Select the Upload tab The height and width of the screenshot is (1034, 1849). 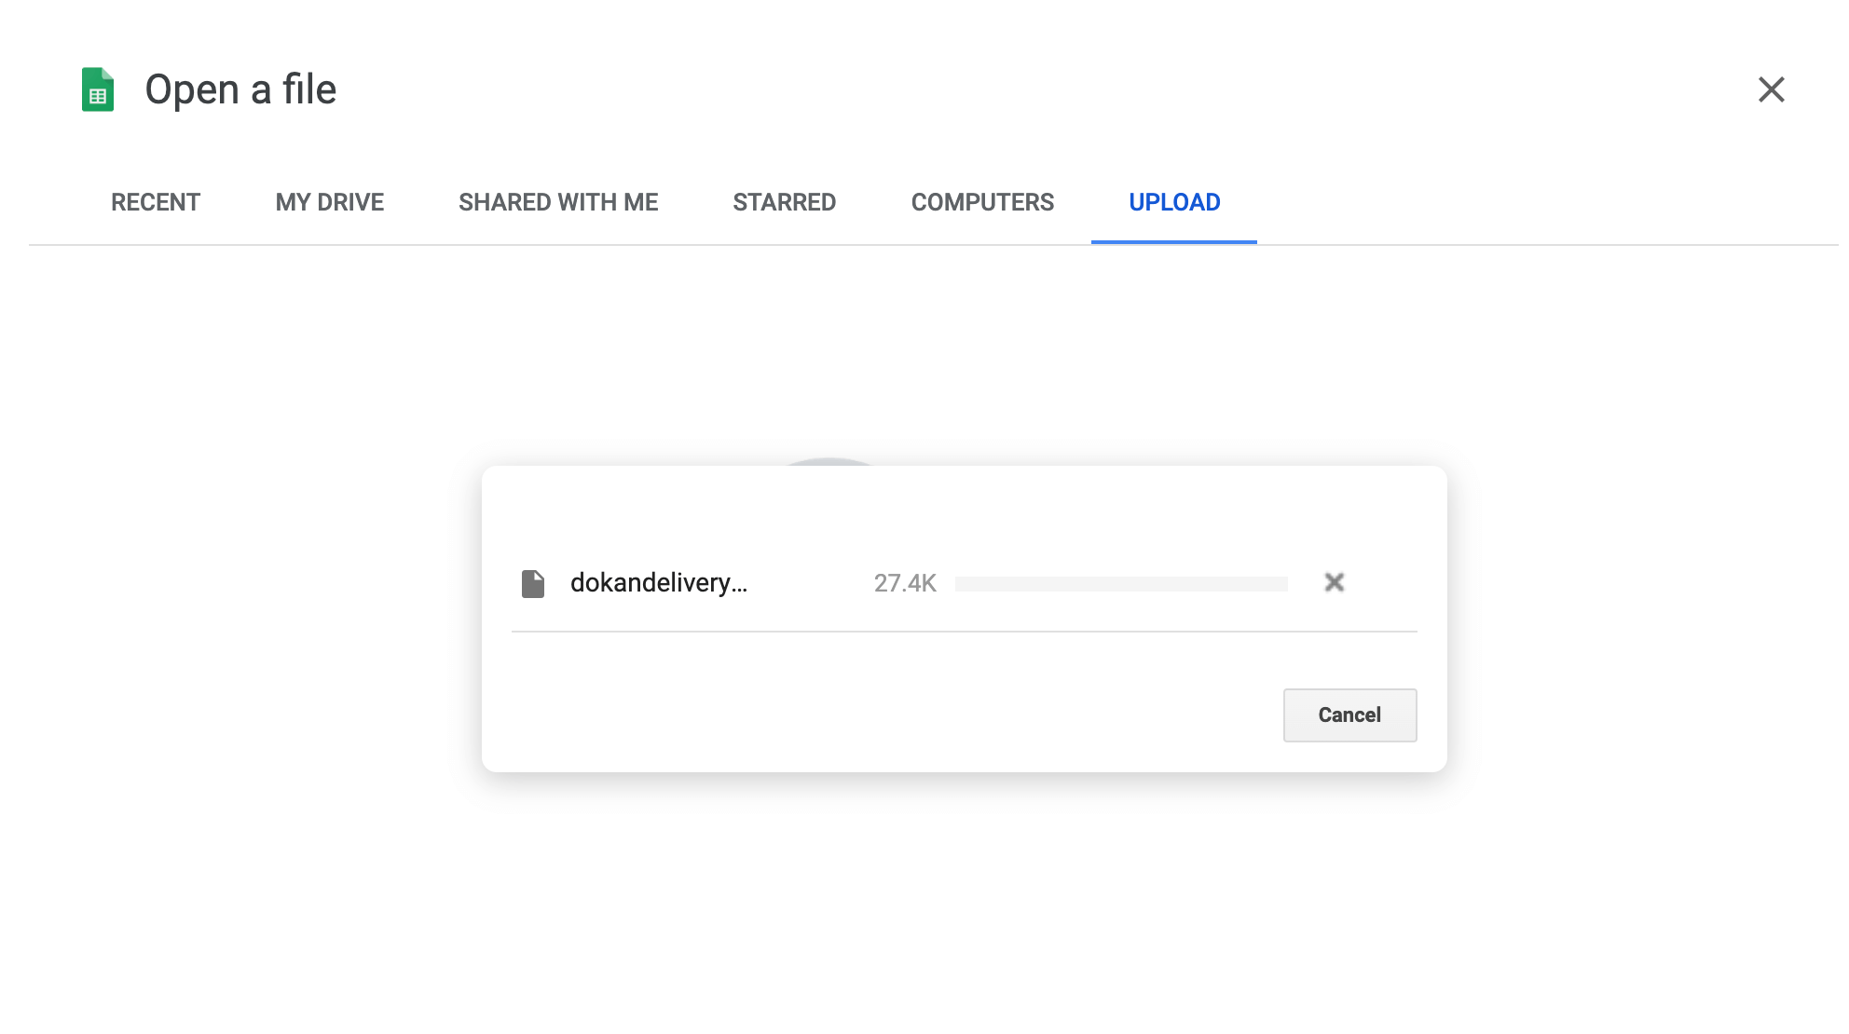(x=1174, y=202)
